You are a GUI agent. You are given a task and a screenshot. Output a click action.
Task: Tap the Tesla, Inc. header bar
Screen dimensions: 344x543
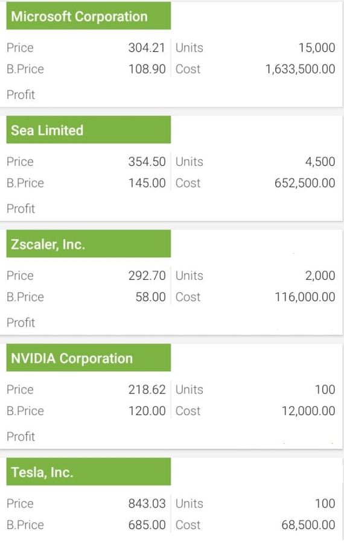coord(88,472)
